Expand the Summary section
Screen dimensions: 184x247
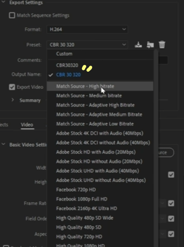(x=13, y=100)
